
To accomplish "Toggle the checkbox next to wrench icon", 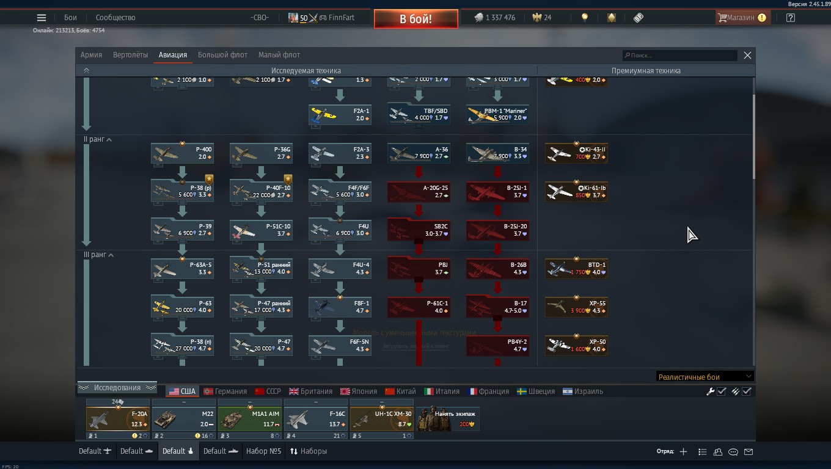I will point(722,391).
